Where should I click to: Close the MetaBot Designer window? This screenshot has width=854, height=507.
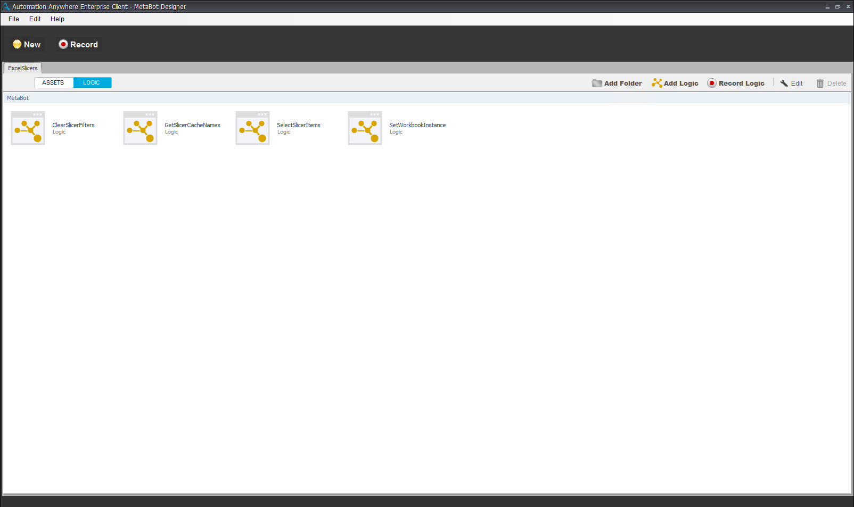(848, 7)
